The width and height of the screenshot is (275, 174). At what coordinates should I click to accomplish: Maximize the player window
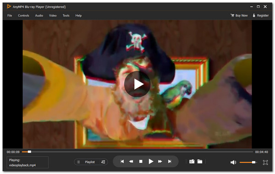tap(258, 7)
